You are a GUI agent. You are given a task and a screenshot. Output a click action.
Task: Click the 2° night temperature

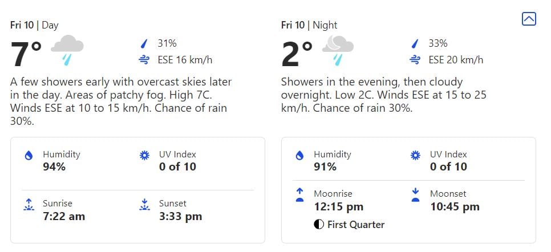coord(297,55)
